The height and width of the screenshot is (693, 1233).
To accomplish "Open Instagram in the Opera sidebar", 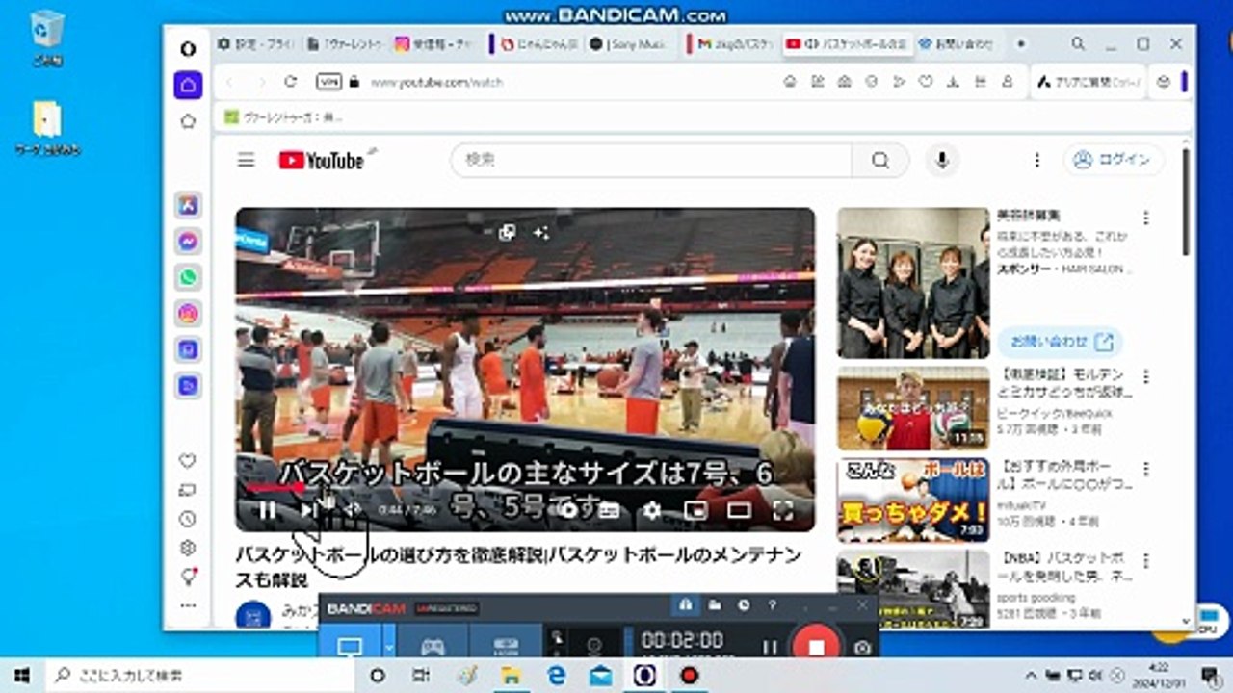I will coord(188,313).
